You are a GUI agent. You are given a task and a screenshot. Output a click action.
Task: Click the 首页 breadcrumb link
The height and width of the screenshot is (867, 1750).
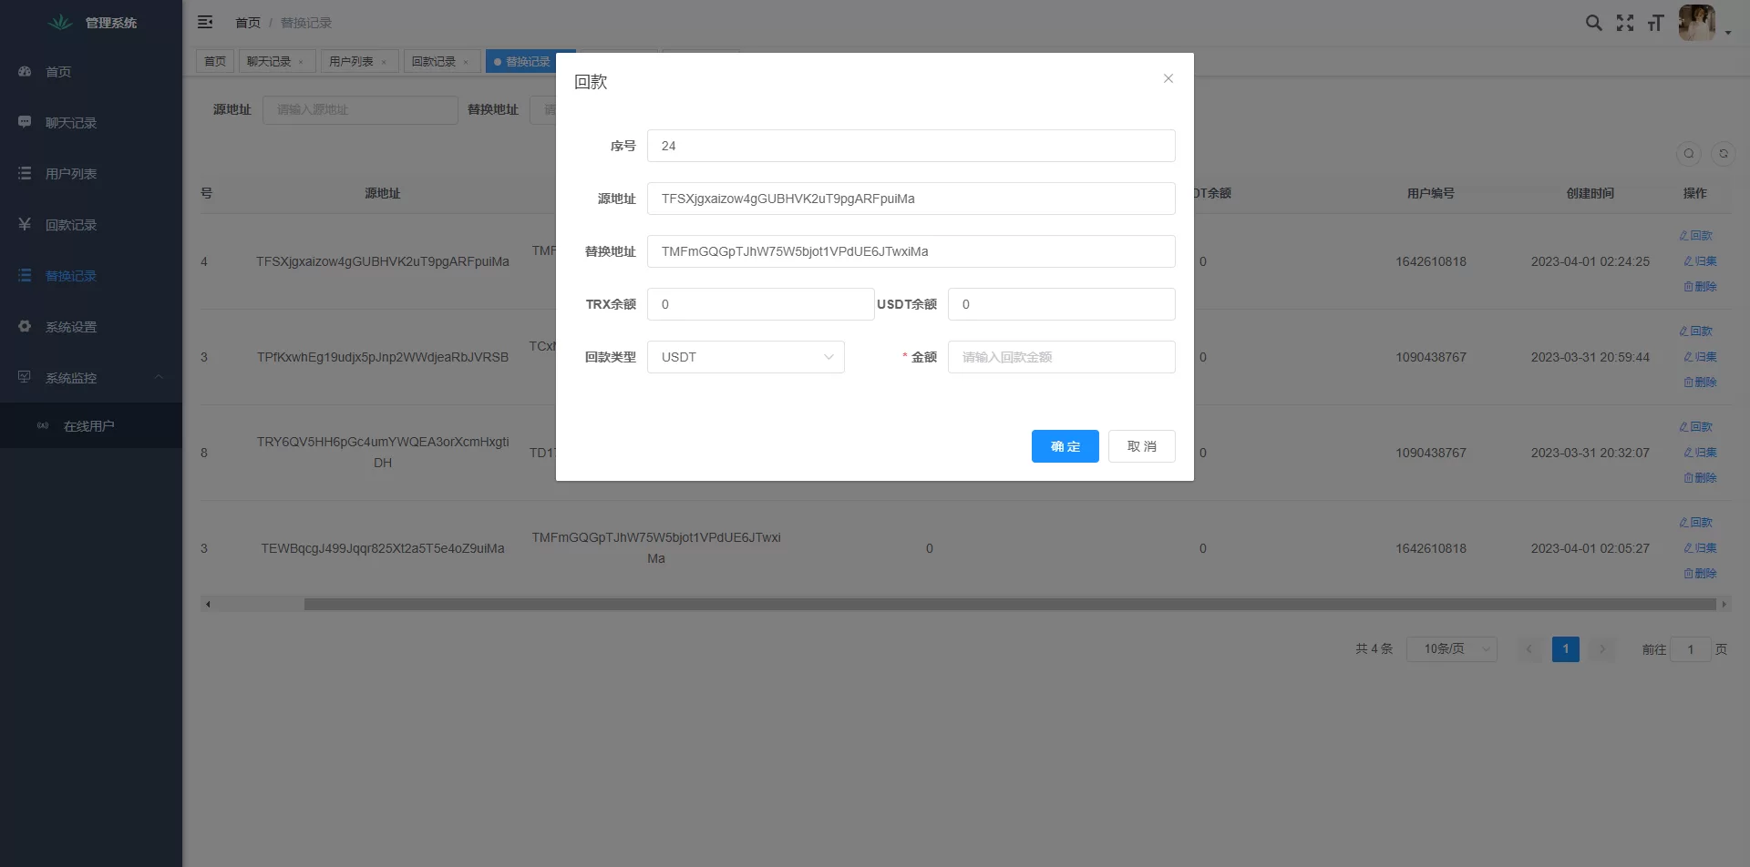coord(248,23)
